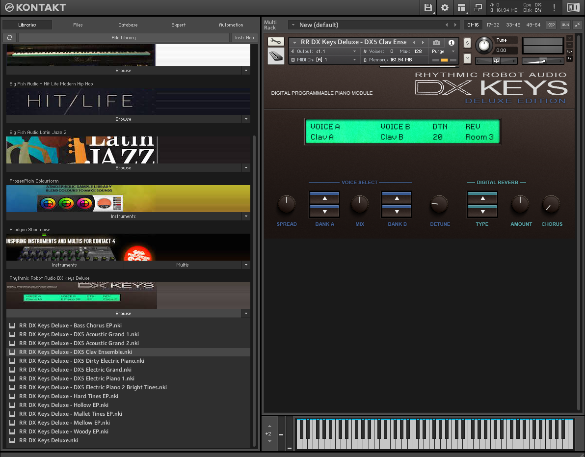The width and height of the screenshot is (585, 457).
Task: Open the snapshot view camera icon
Action: point(436,43)
